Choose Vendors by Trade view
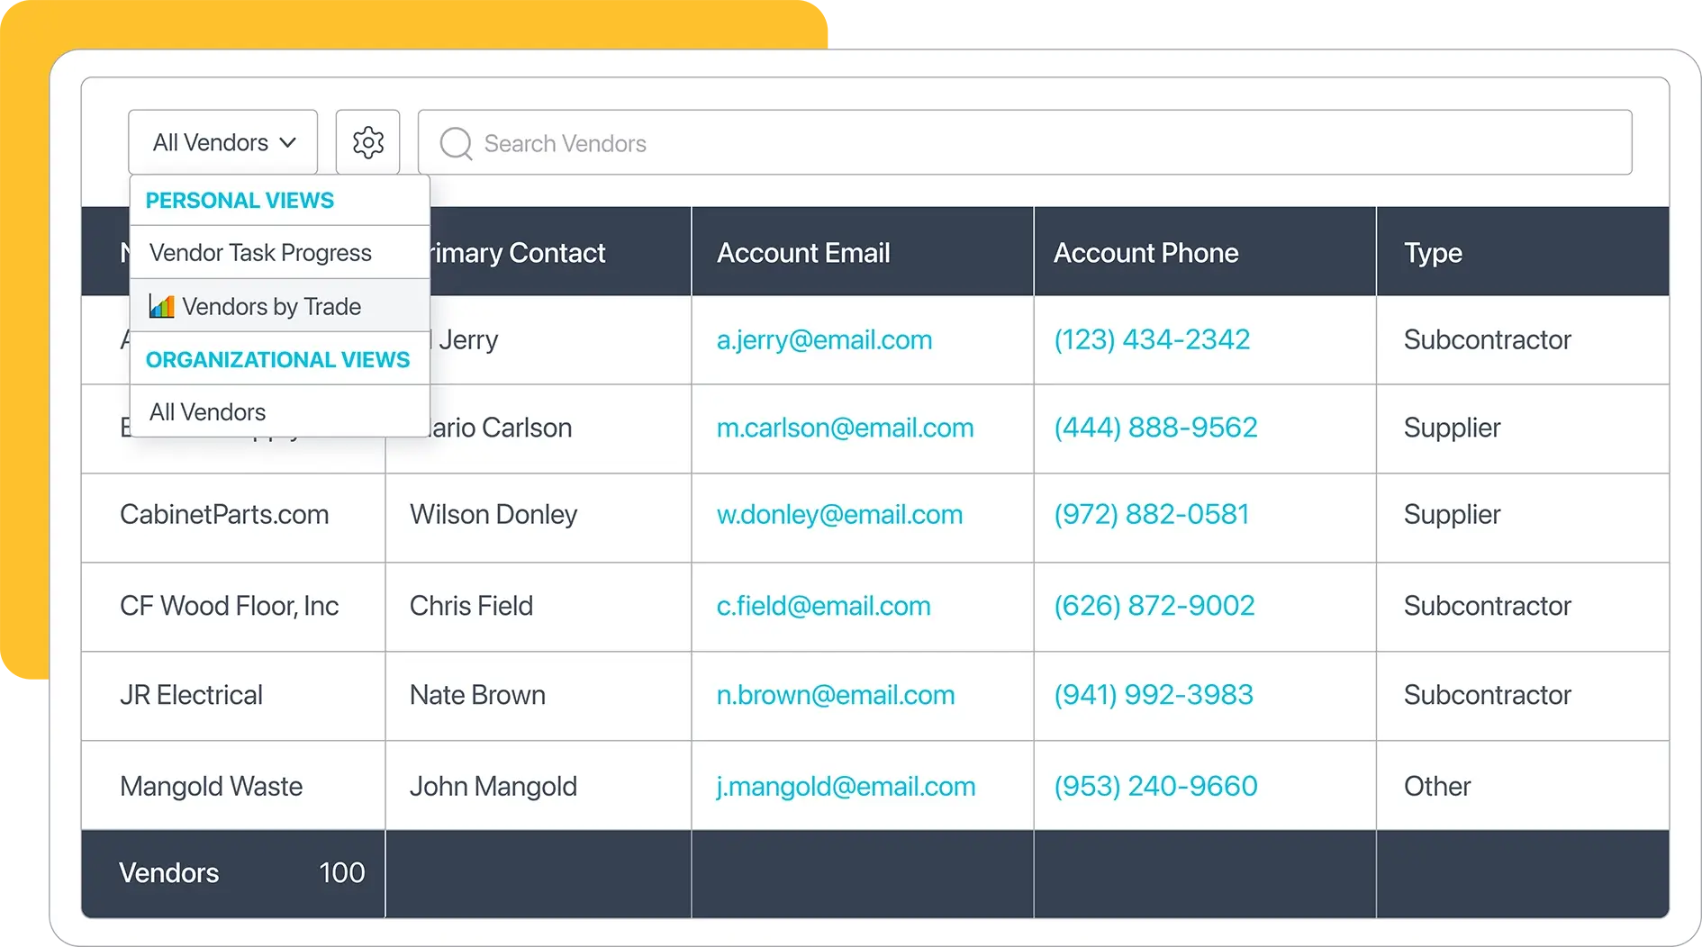Image resolution: width=1702 pixels, height=947 pixels. pos(271,306)
